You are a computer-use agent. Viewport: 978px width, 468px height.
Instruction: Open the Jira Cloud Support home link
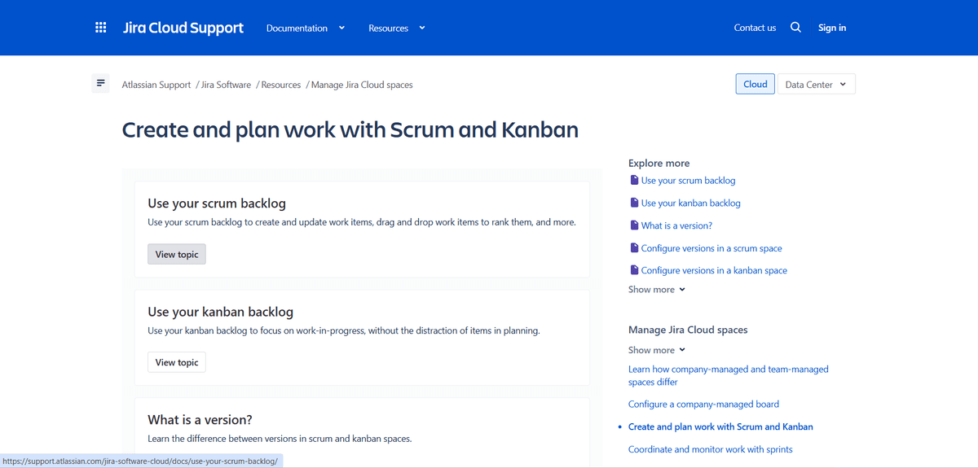[183, 28]
